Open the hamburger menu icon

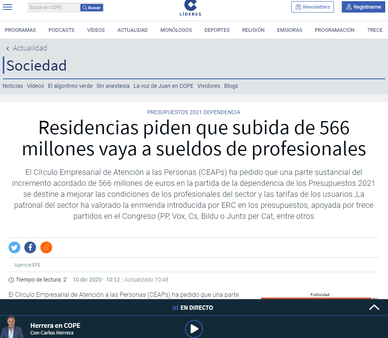pos(7,7)
